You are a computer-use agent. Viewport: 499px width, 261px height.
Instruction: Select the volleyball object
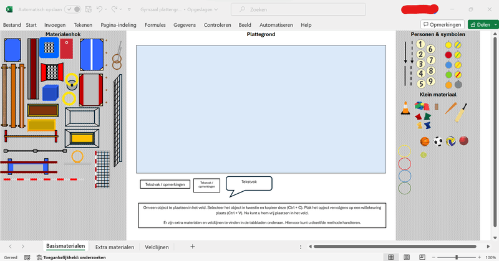click(450, 141)
